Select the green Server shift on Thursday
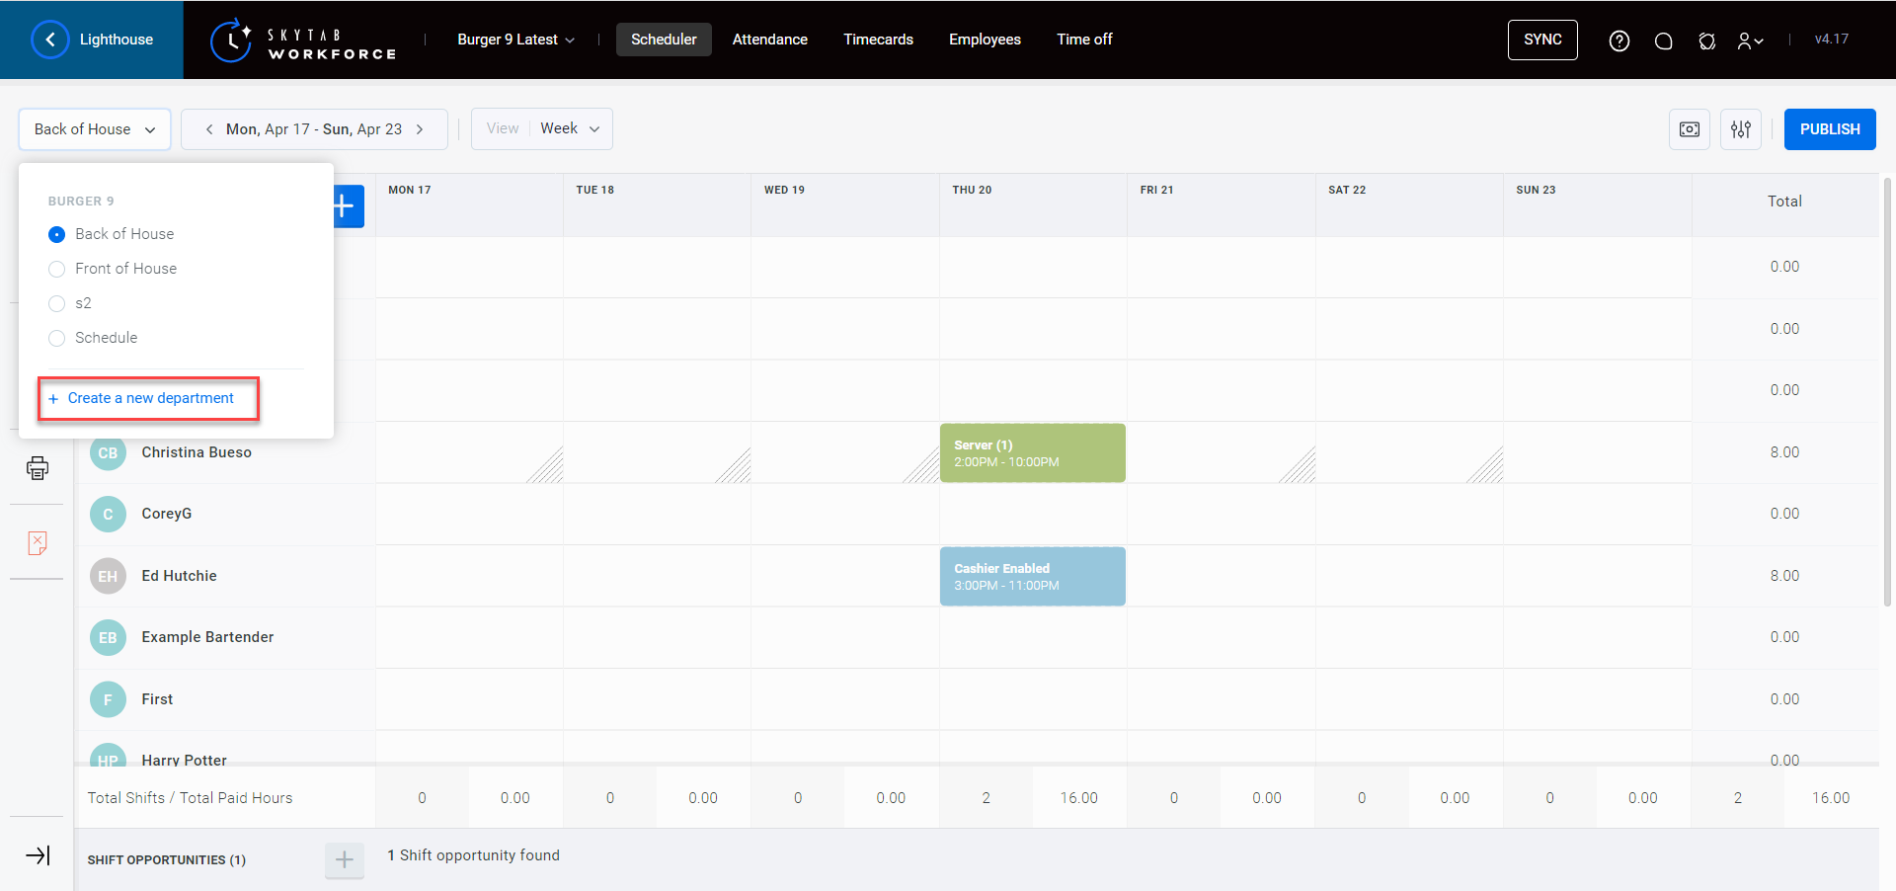Image resolution: width=1896 pixels, height=891 pixels. pos(1032,453)
